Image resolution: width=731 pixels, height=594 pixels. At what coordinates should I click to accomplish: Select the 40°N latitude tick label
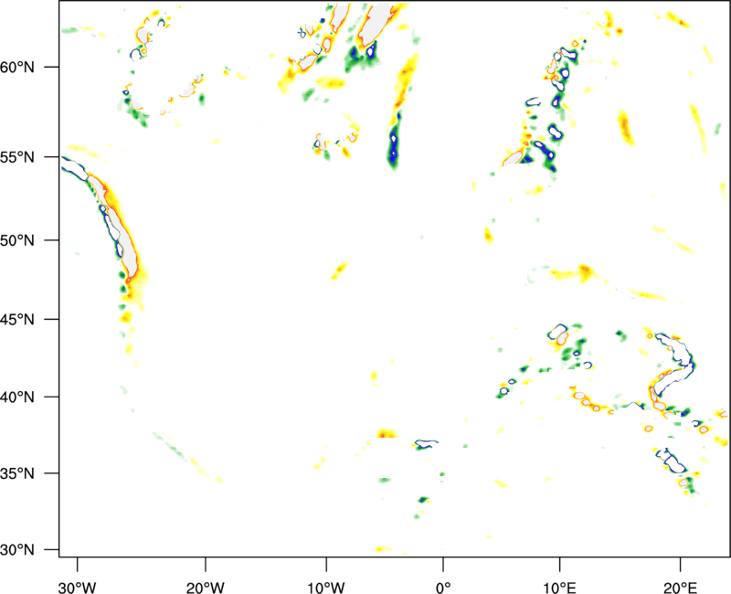pos(32,398)
